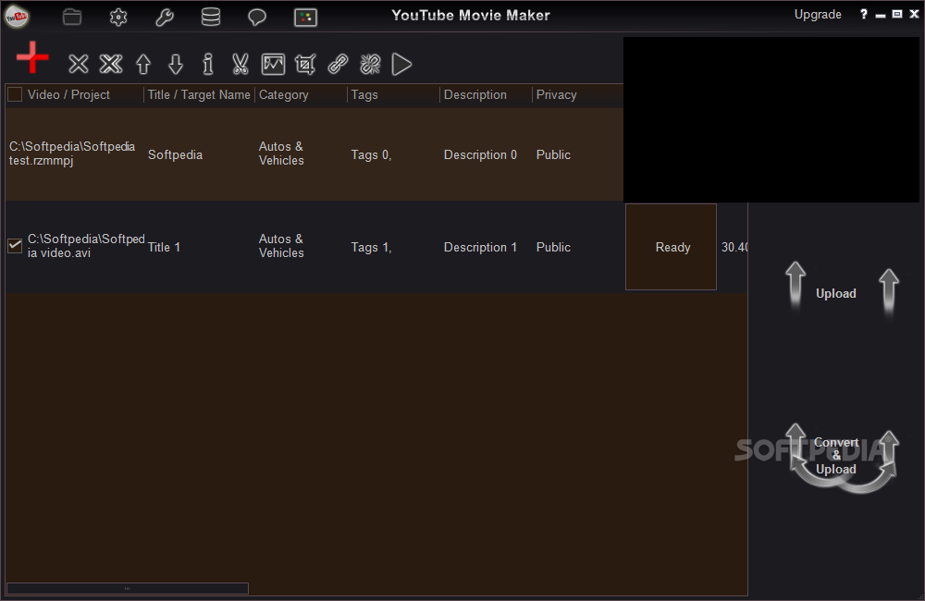Click Public privacy in Title 1 row
The image size is (925, 601).
tap(553, 247)
